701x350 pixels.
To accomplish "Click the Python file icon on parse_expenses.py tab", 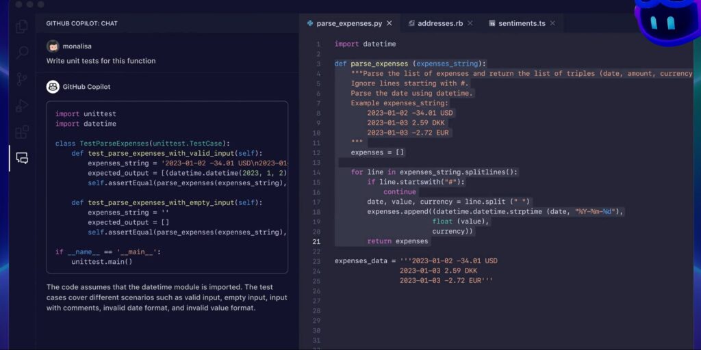I will point(310,23).
